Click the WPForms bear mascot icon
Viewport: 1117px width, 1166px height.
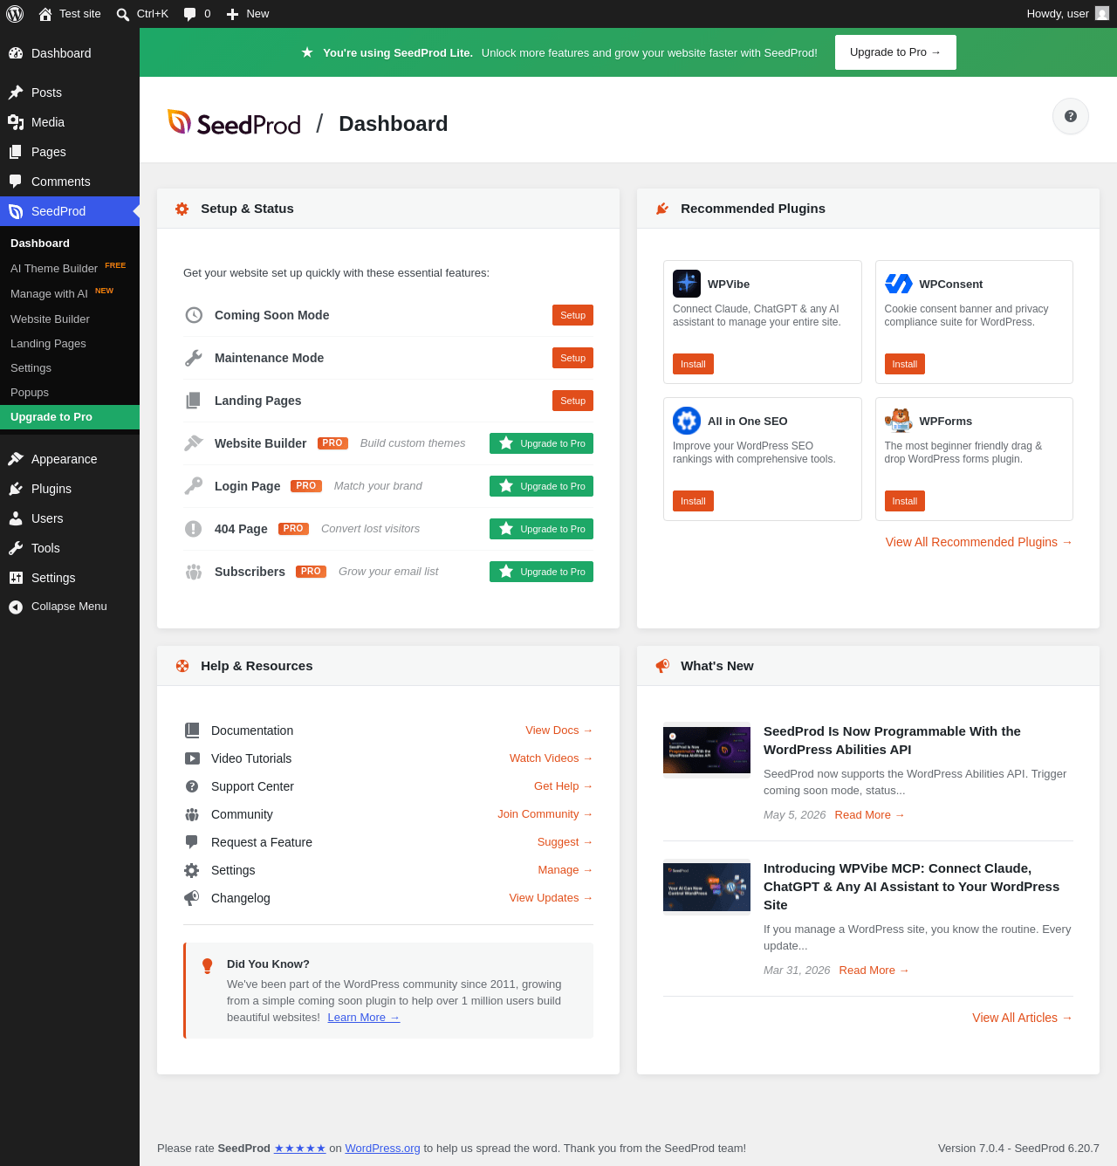pos(899,421)
